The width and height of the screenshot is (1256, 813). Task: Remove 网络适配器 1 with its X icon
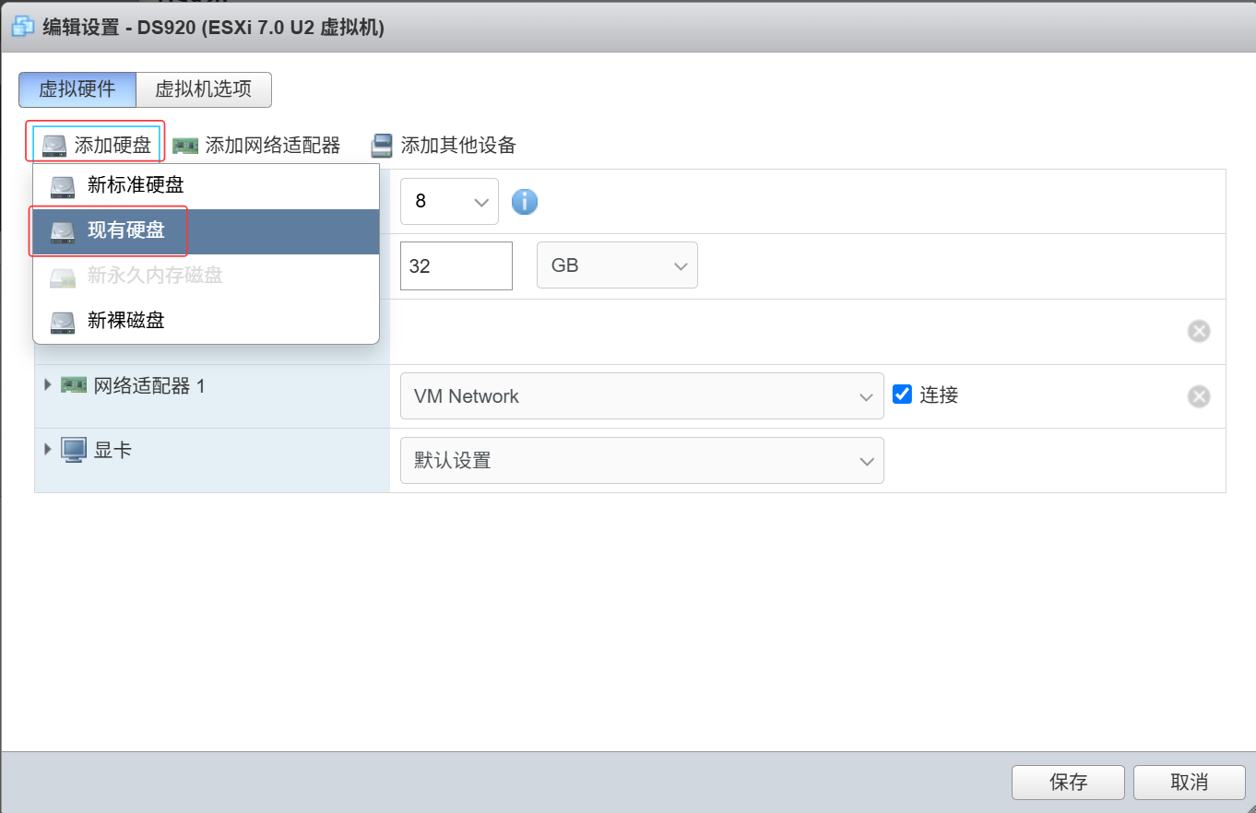point(1199,396)
